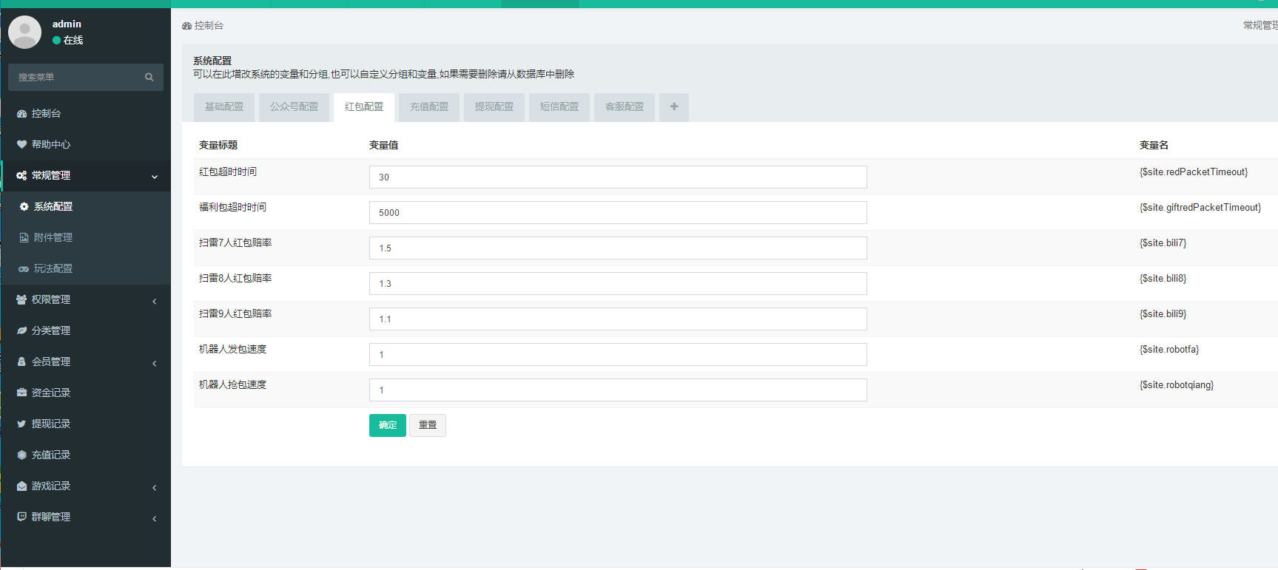Open 控制台 dashboard from sidebar
The height and width of the screenshot is (570, 1278).
(x=46, y=113)
